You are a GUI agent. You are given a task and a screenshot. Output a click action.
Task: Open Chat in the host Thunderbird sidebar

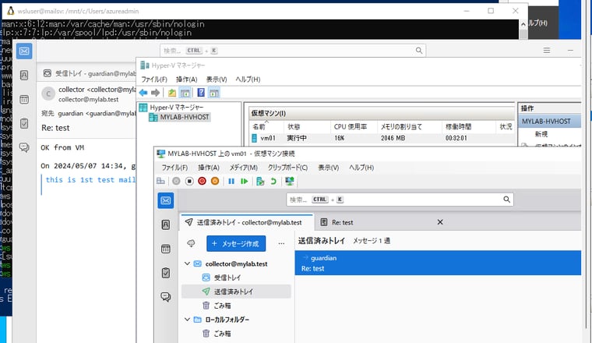coord(24,147)
